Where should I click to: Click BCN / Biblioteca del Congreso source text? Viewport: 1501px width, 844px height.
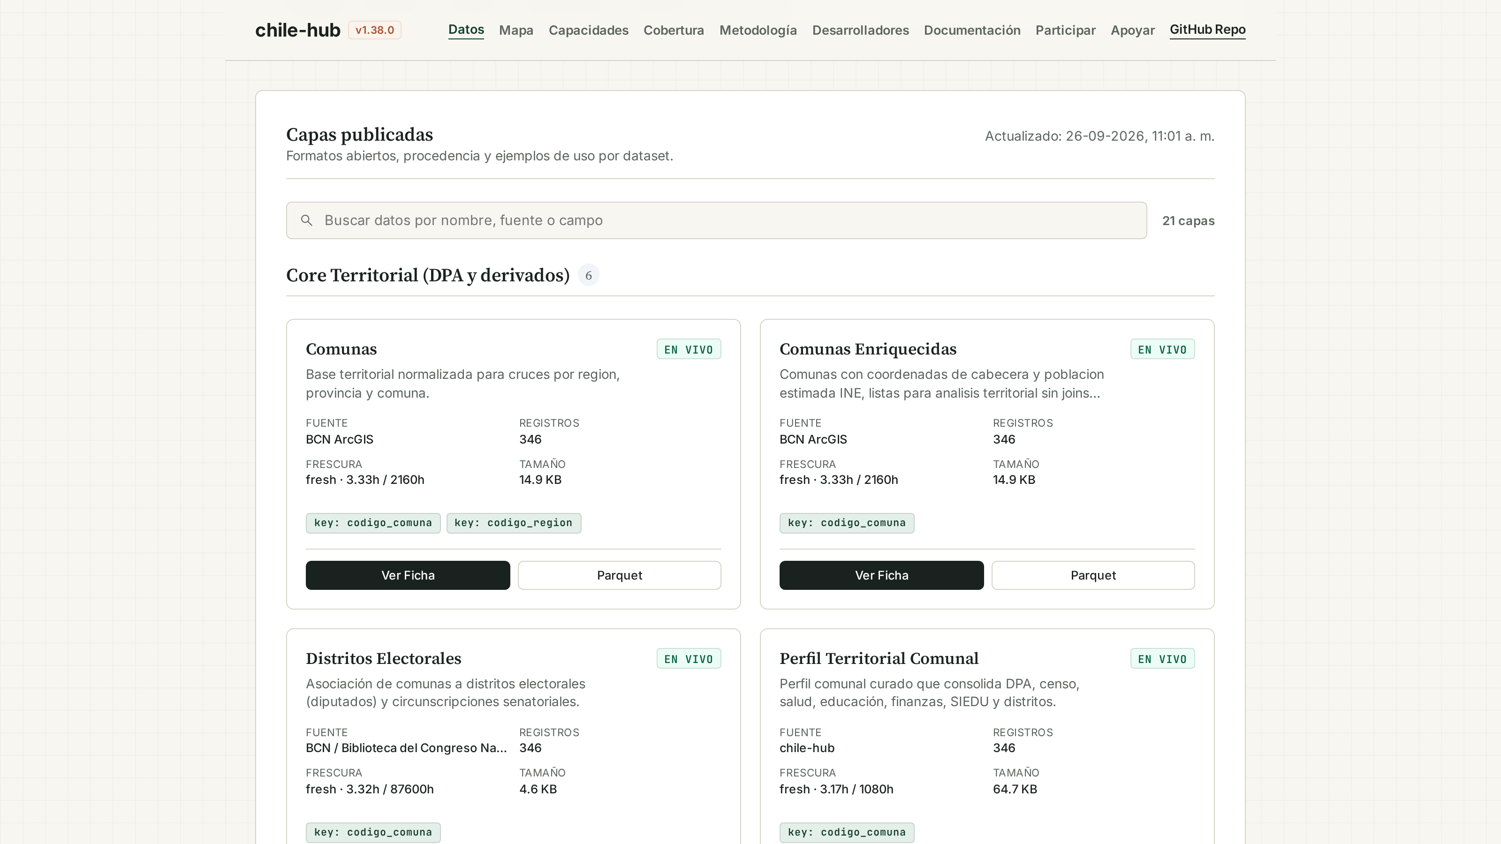tap(406, 748)
